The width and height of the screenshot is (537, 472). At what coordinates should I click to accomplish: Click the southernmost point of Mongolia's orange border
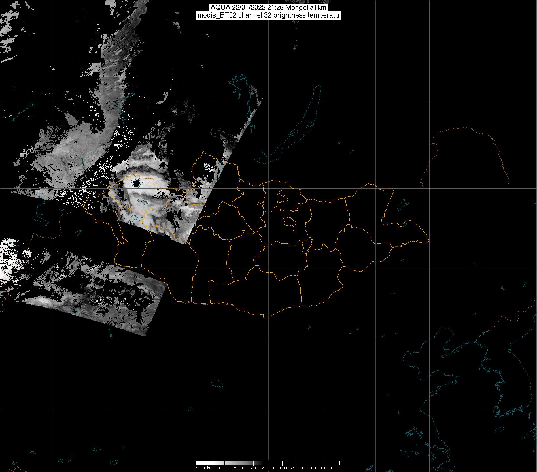266,318
